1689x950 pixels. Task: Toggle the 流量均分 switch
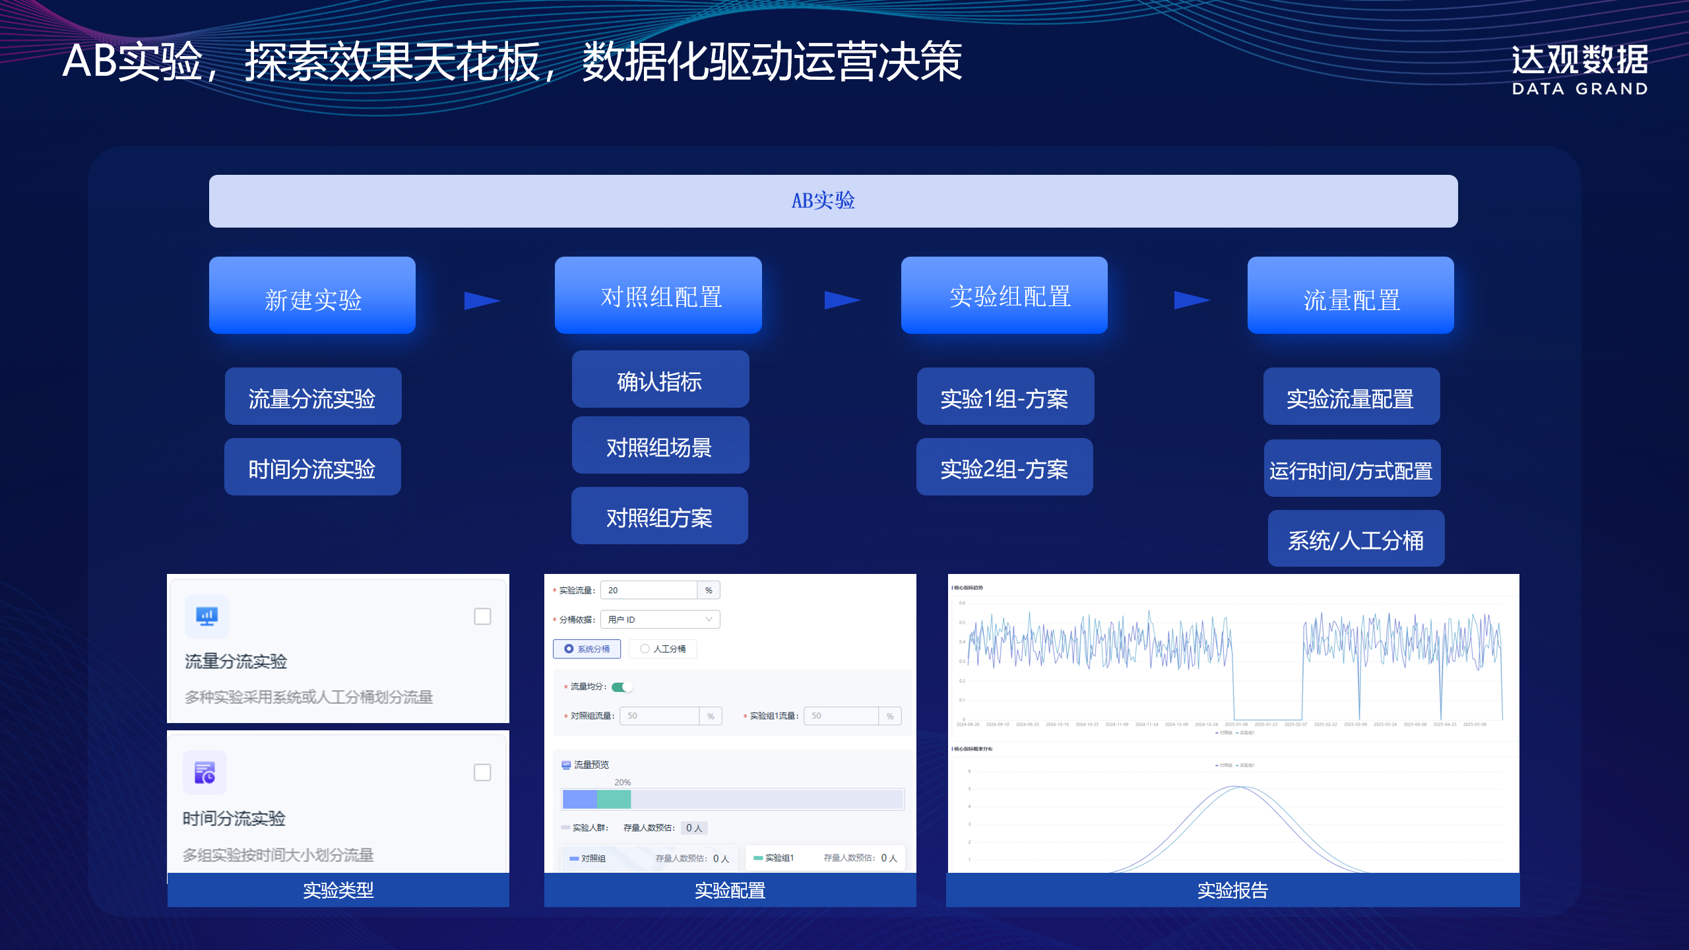(621, 687)
